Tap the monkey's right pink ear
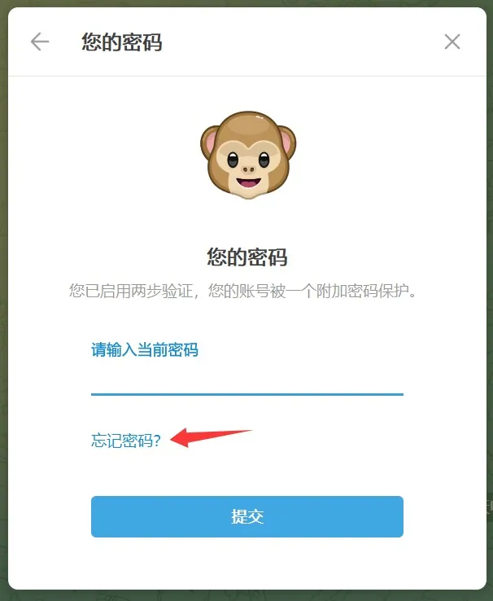Image resolution: width=493 pixels, height=601 pixels. (286, 141)
